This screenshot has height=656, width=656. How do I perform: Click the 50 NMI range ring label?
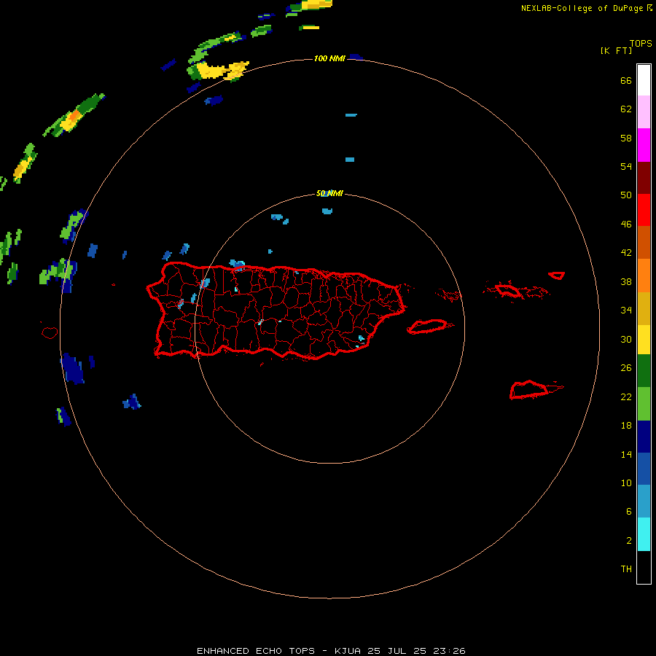click(329, 193)
